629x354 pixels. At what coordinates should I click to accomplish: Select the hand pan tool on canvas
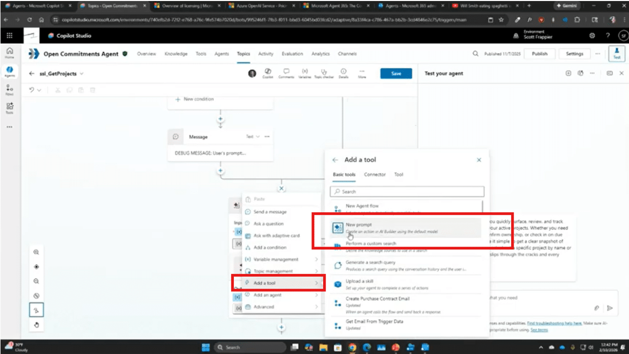[x=36, y=325]
